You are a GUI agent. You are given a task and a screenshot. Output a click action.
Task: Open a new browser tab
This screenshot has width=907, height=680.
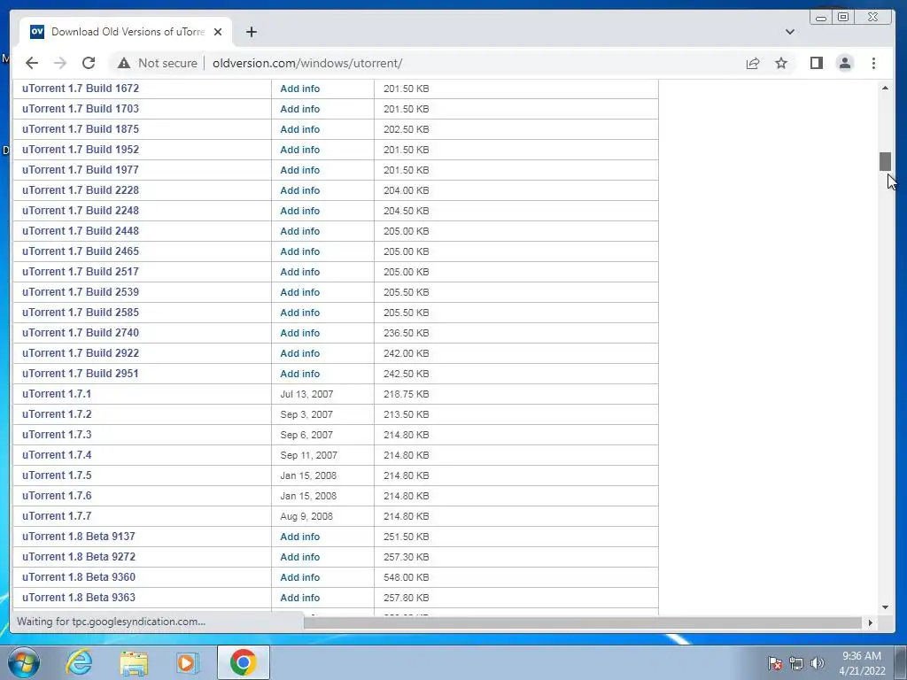coord(251,32)
